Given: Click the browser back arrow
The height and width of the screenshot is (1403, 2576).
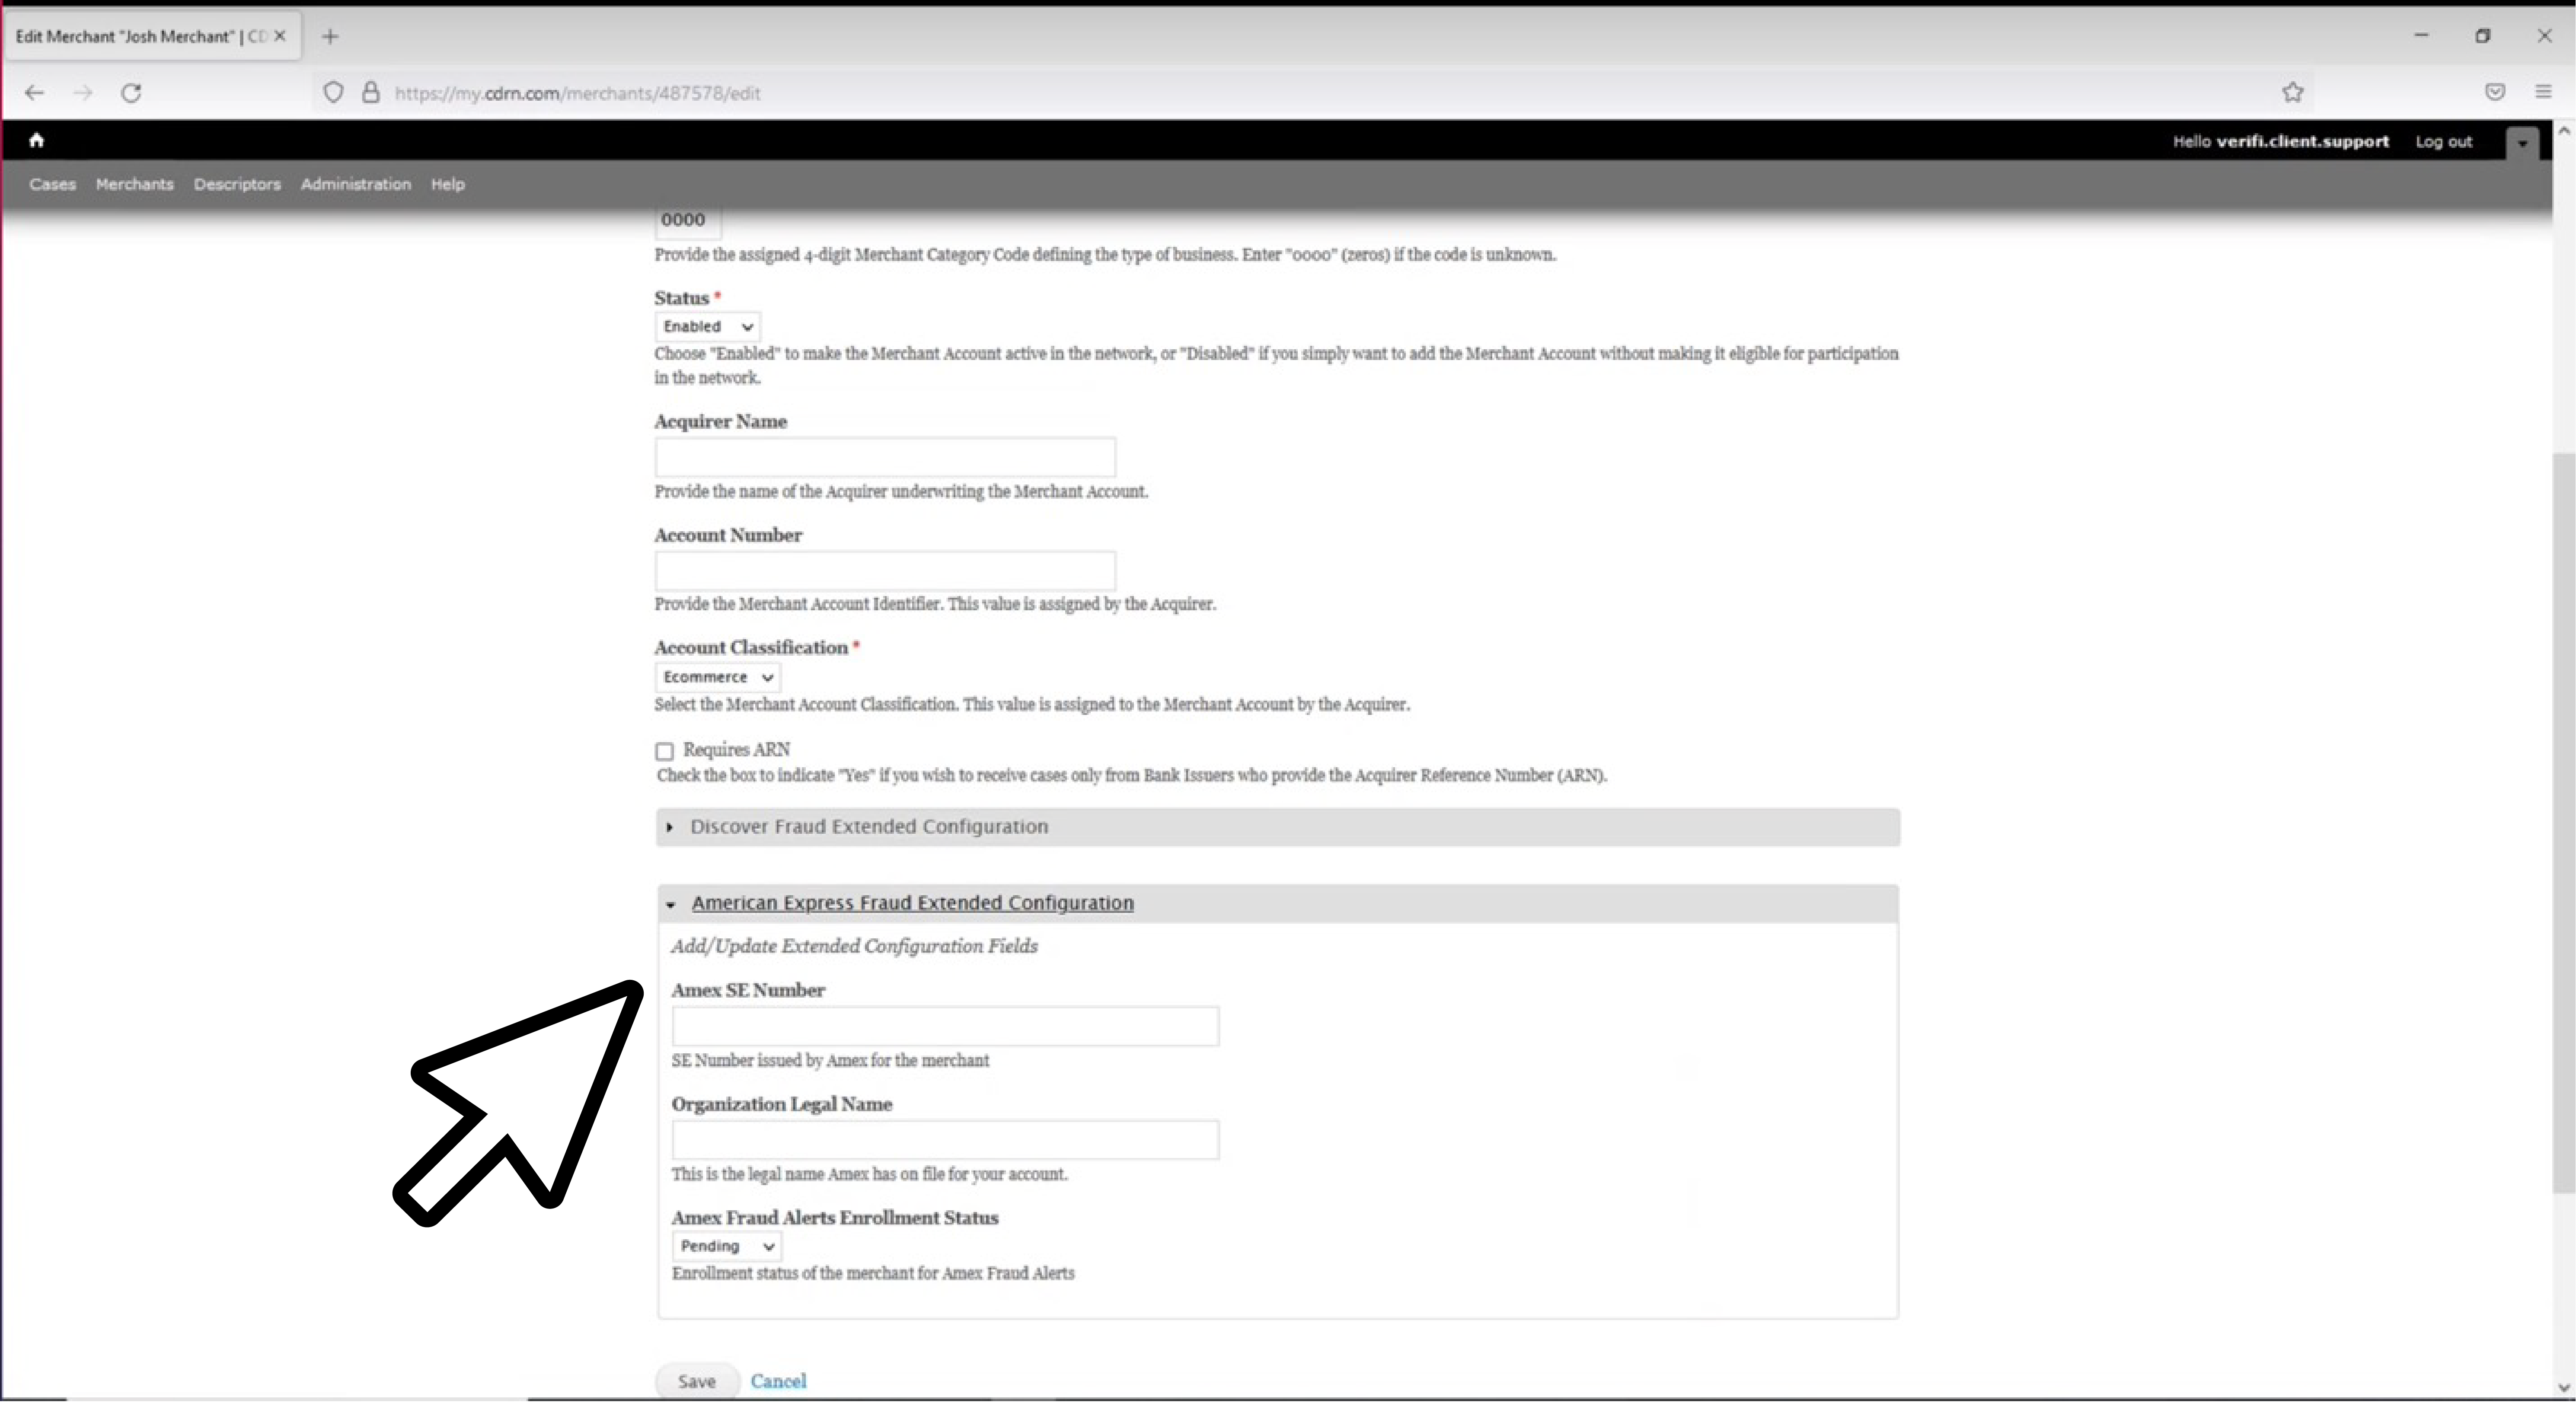Looking at the screenshot, I should coord(35,93).
